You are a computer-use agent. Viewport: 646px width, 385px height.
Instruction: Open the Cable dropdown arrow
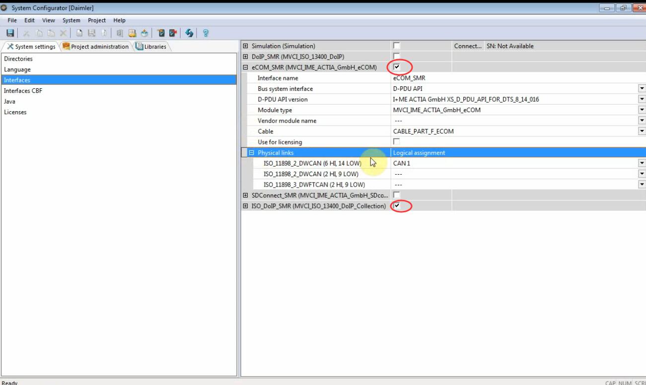point(642,131)
